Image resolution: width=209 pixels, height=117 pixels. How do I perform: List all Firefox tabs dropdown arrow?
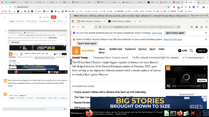coord(207,21)
